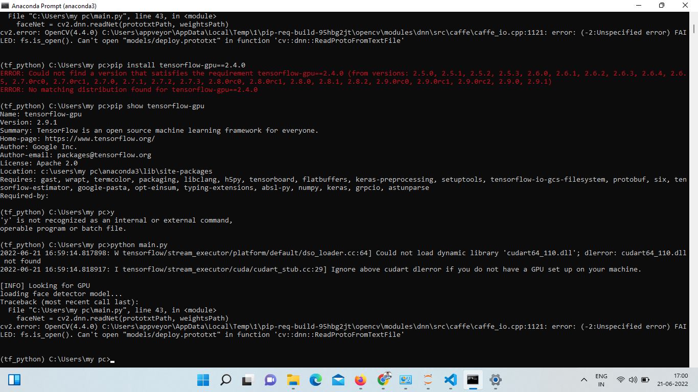Screen dimensions: 698x392
Task: Click the "License: Apache 2.0" line
Action: (x=39, y=163)
